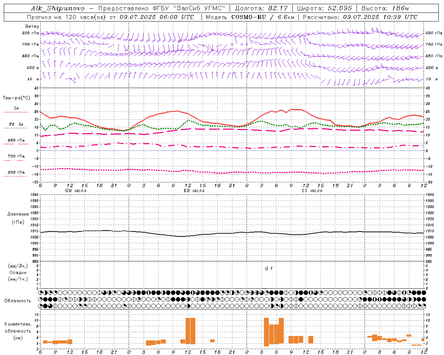Click the Давление pressure chart label
This screenshot has width=444, height=355.
point(18,214)
